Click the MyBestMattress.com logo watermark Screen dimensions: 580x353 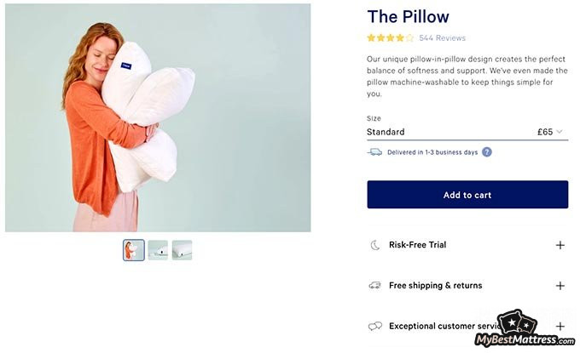[x=525, y=331]
